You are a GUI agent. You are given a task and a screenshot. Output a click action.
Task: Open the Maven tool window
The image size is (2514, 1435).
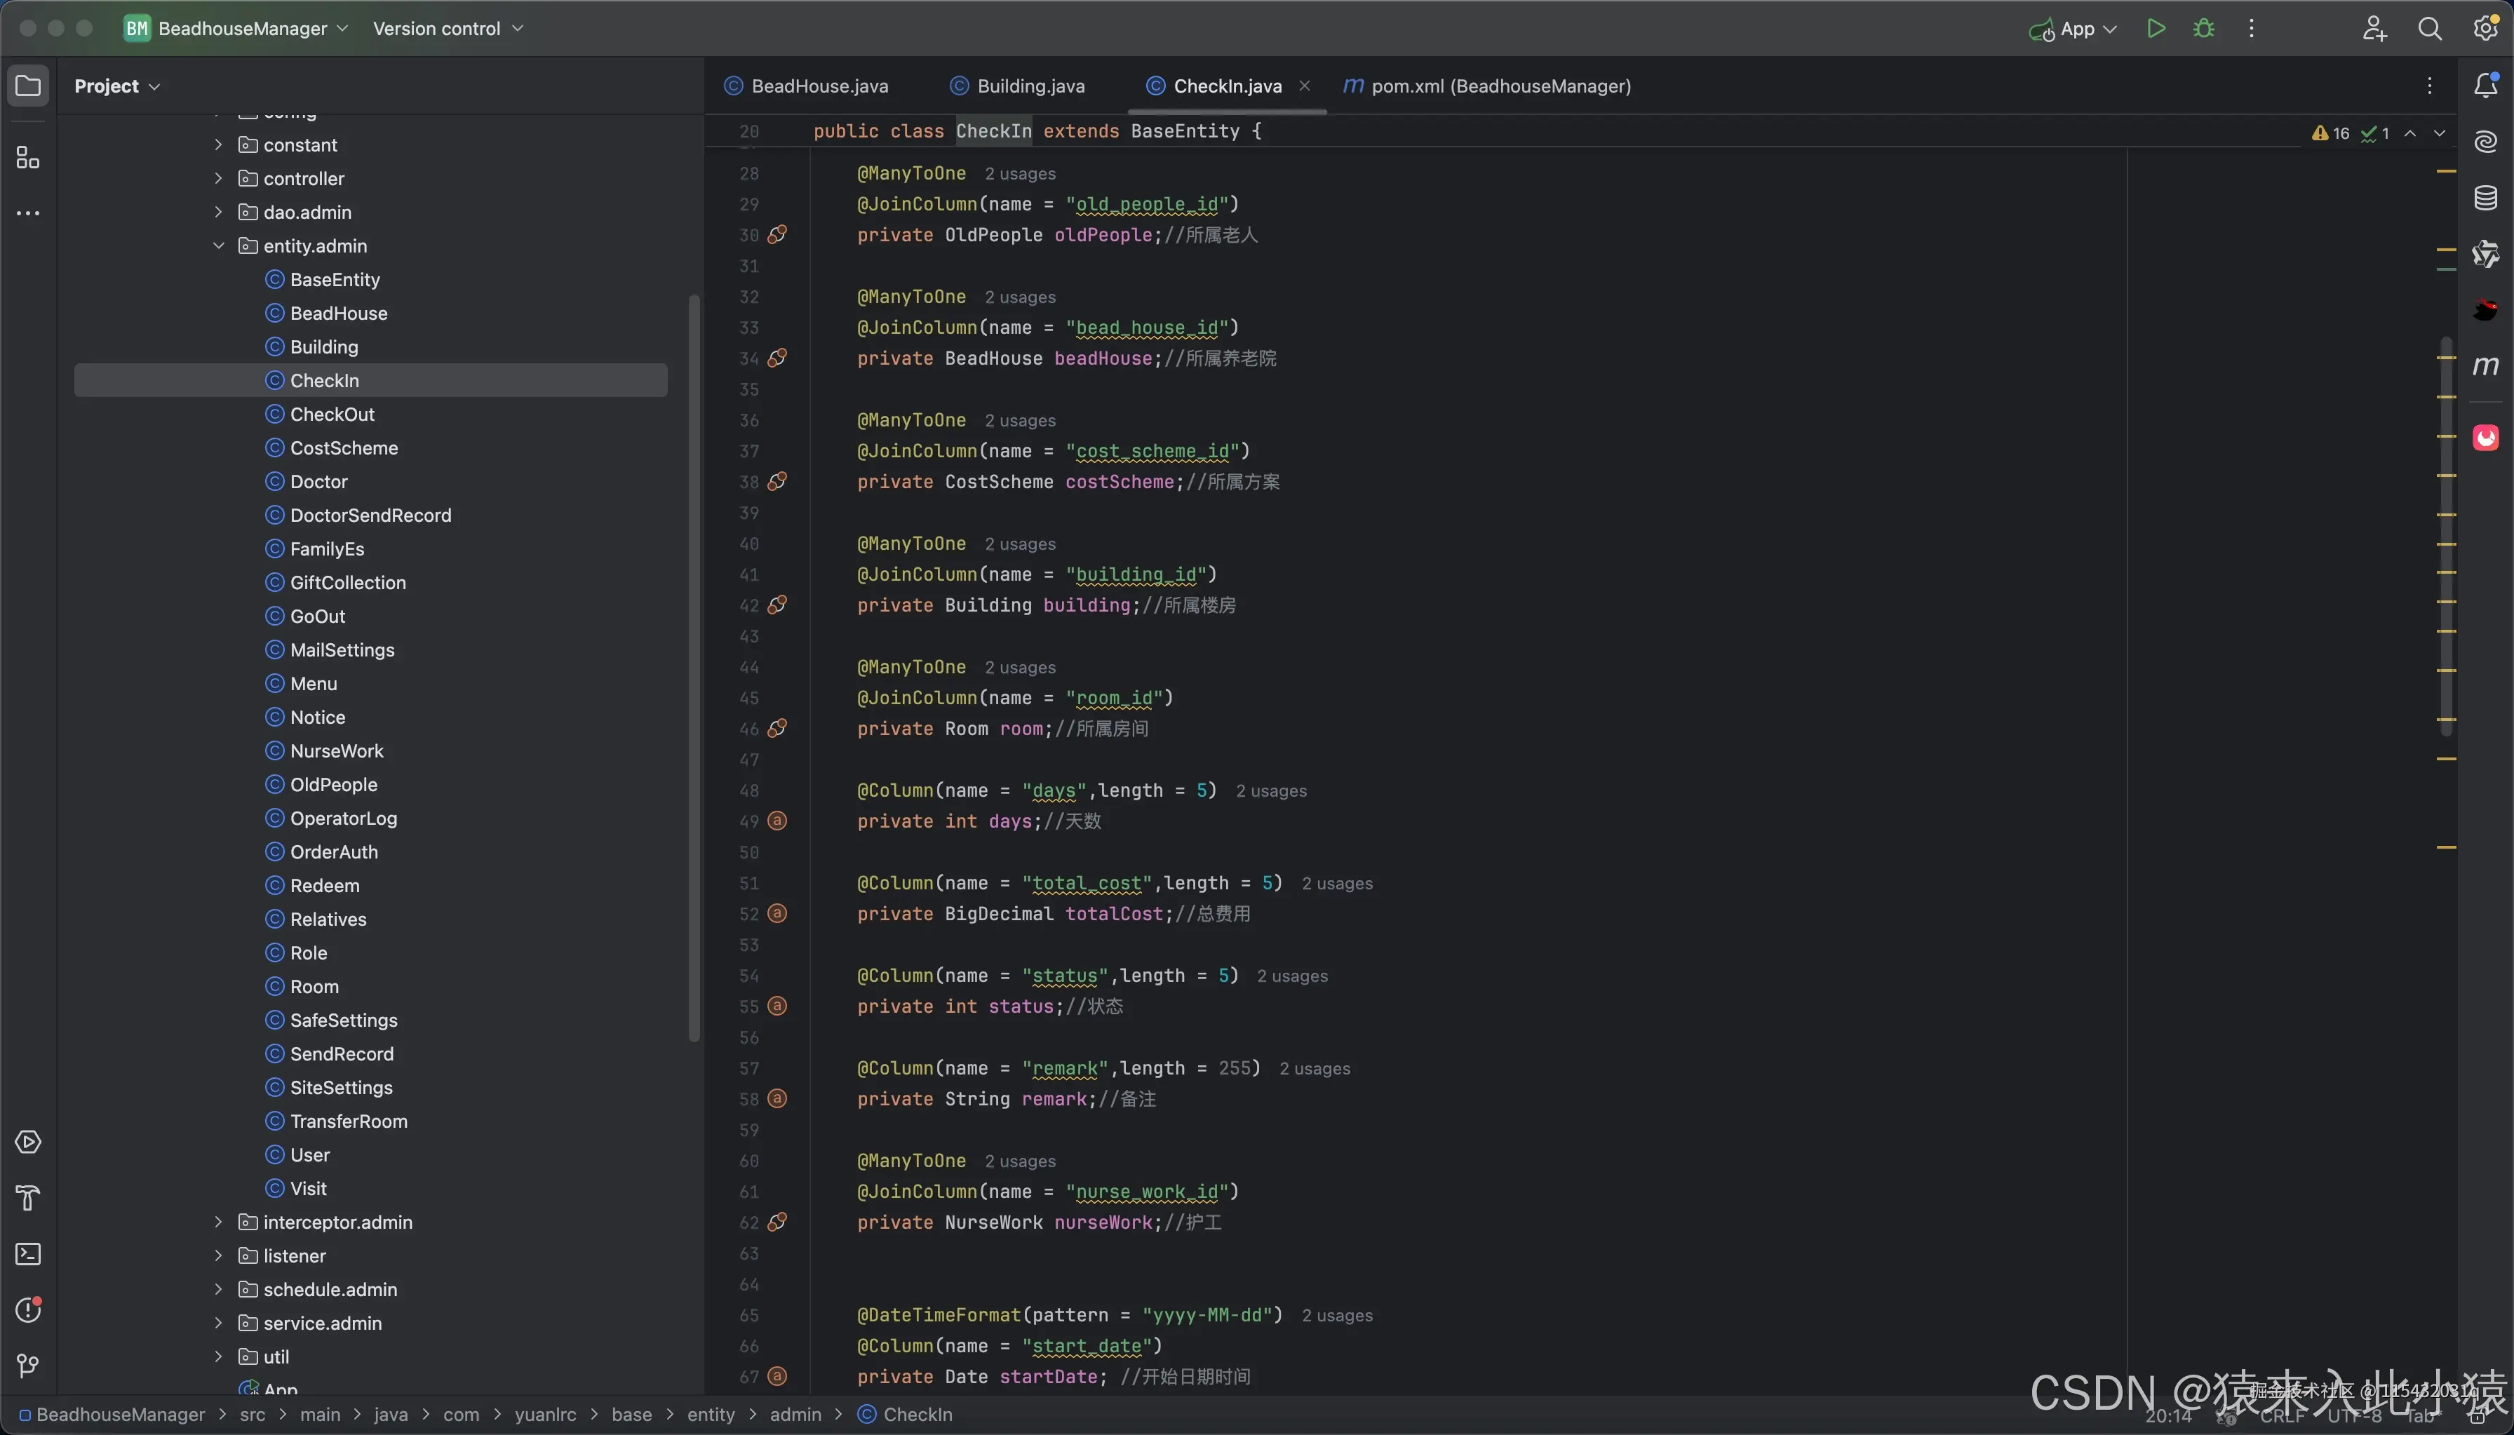coord(2485,367)
